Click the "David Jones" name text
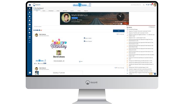Screen dimensions: 183x104 tap(59, 57)
